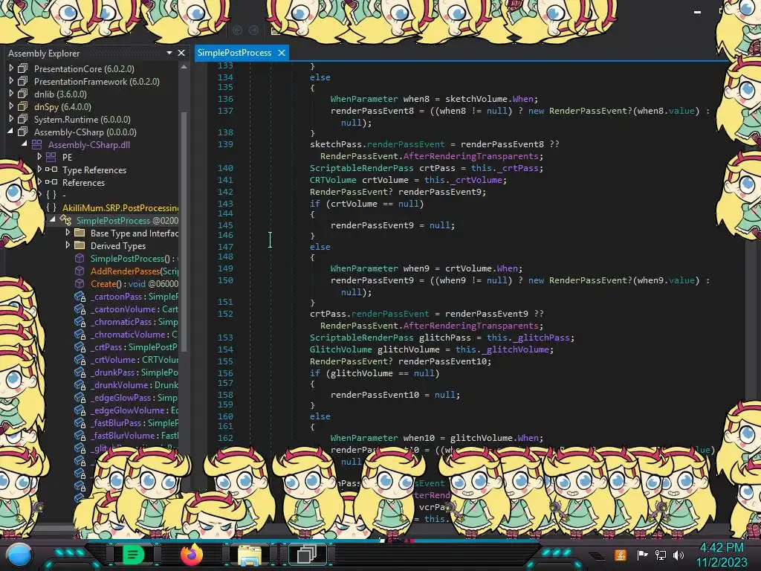Click the References node icon
The width and height of the screenshot is (761, 571).
(51, 182)
